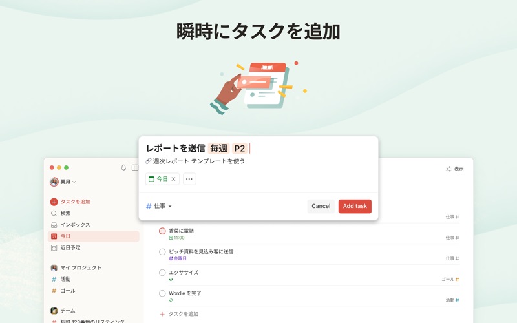Click the hash icon next to 仕事 in dialog
517x323 pixels.
(149, 206)
